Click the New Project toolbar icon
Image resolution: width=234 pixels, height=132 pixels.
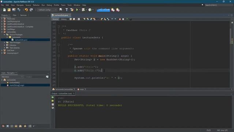pos(9,10)
